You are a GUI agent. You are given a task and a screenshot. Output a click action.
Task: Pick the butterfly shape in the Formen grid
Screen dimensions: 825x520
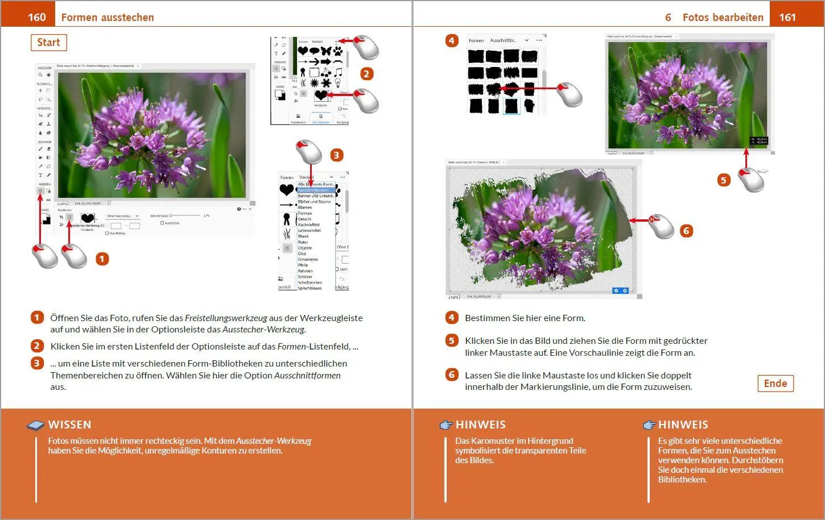click(x=326, y=51)
